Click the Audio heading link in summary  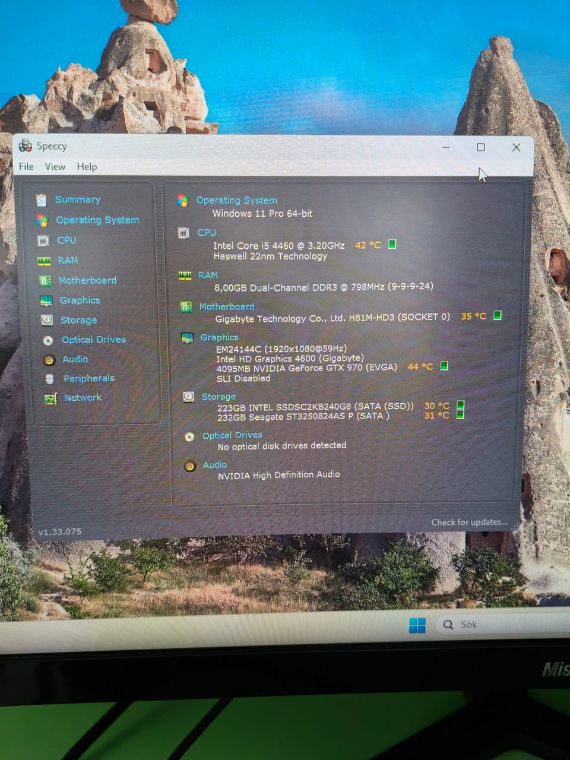point(214,465)
